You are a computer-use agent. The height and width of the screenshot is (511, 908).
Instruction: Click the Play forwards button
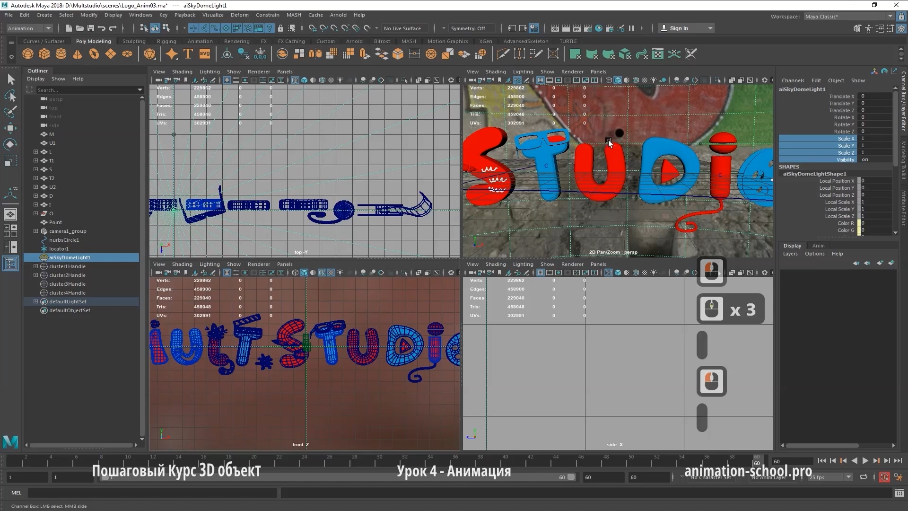click(x=865, y=461)
